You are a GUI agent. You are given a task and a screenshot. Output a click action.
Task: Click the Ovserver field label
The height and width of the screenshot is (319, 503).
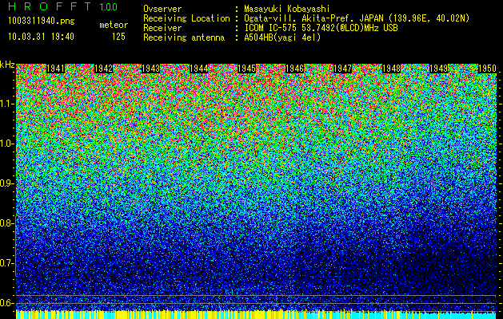162,9
